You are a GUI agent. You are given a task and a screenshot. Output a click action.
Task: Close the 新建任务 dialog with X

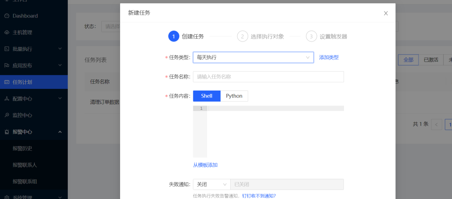(386, 13)
